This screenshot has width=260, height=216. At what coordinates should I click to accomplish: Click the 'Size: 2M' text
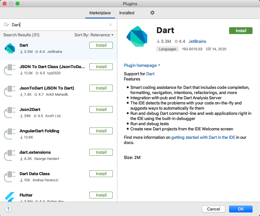click(x=132, y=157)
